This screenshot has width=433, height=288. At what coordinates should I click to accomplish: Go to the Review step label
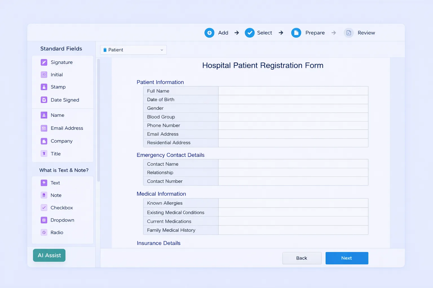[366, 33]
